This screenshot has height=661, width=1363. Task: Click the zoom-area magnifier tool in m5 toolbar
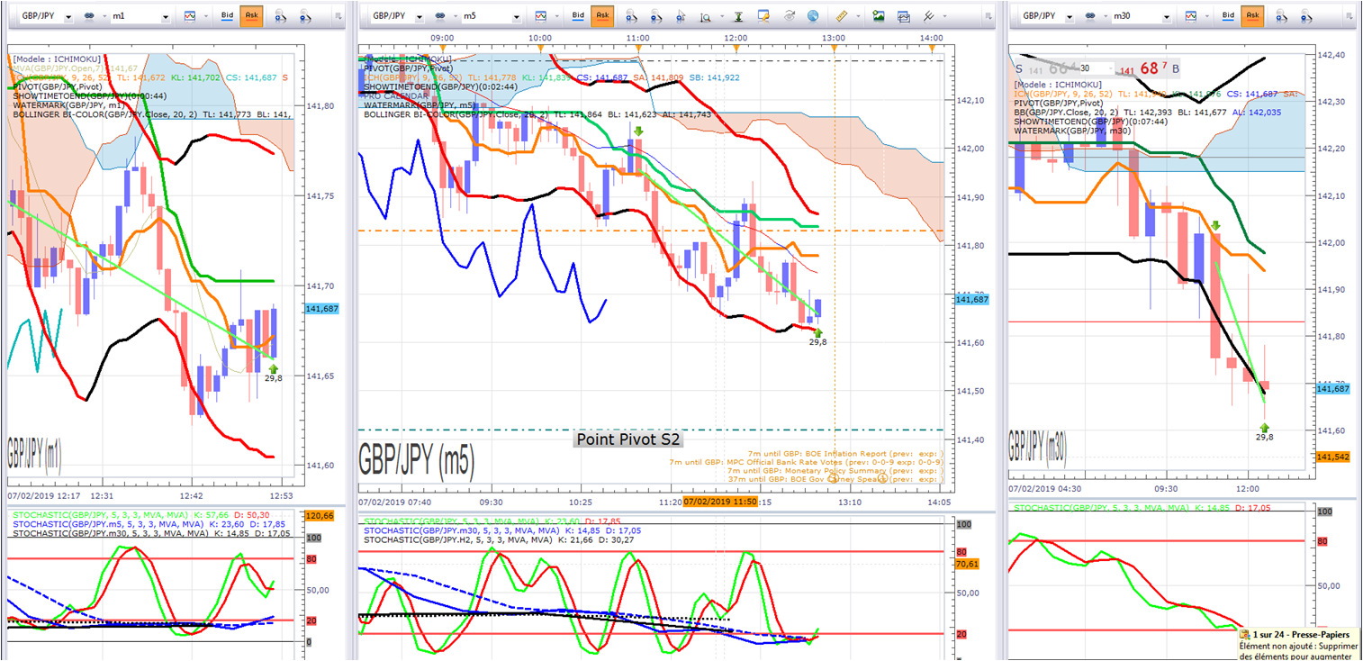point(706,16)
